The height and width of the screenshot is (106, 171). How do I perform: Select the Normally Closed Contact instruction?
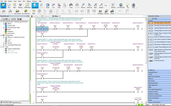160,26
